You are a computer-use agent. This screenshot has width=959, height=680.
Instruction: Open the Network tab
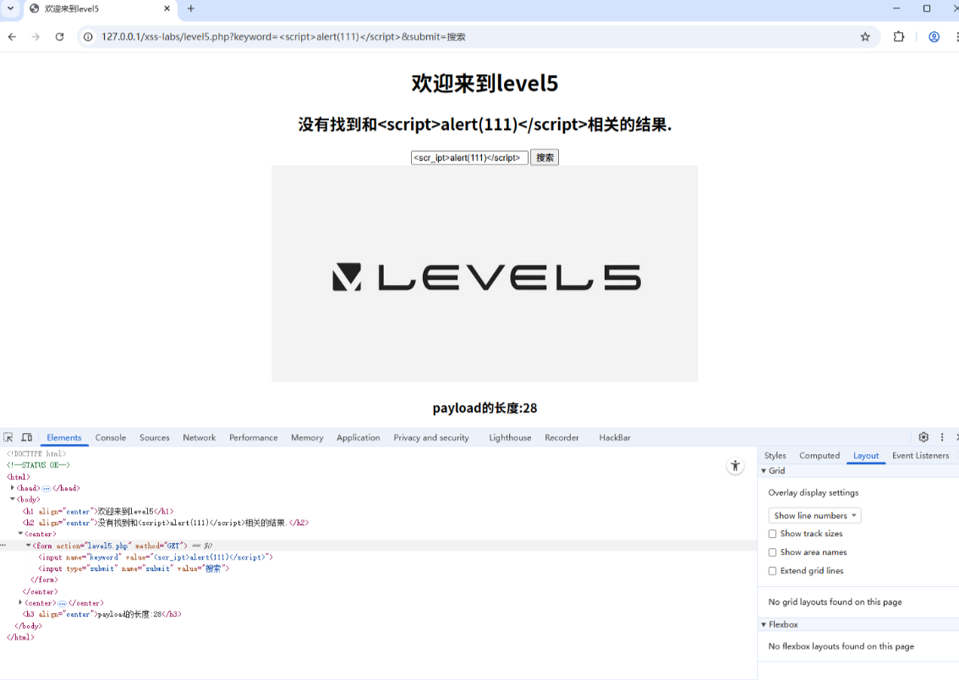[200, 438]
